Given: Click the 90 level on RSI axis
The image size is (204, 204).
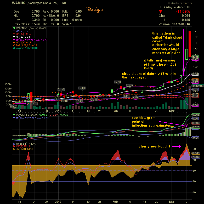Looking at the screenshot, I should coord(194,149).
